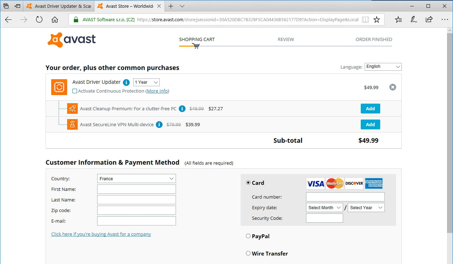Open a new tab with plus
The image size is (453, 264).
click(x=171, y=6)
